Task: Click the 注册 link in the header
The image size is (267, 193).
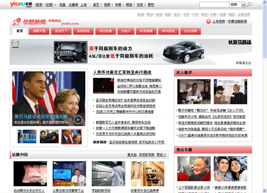Action: (x=49, y=5)
